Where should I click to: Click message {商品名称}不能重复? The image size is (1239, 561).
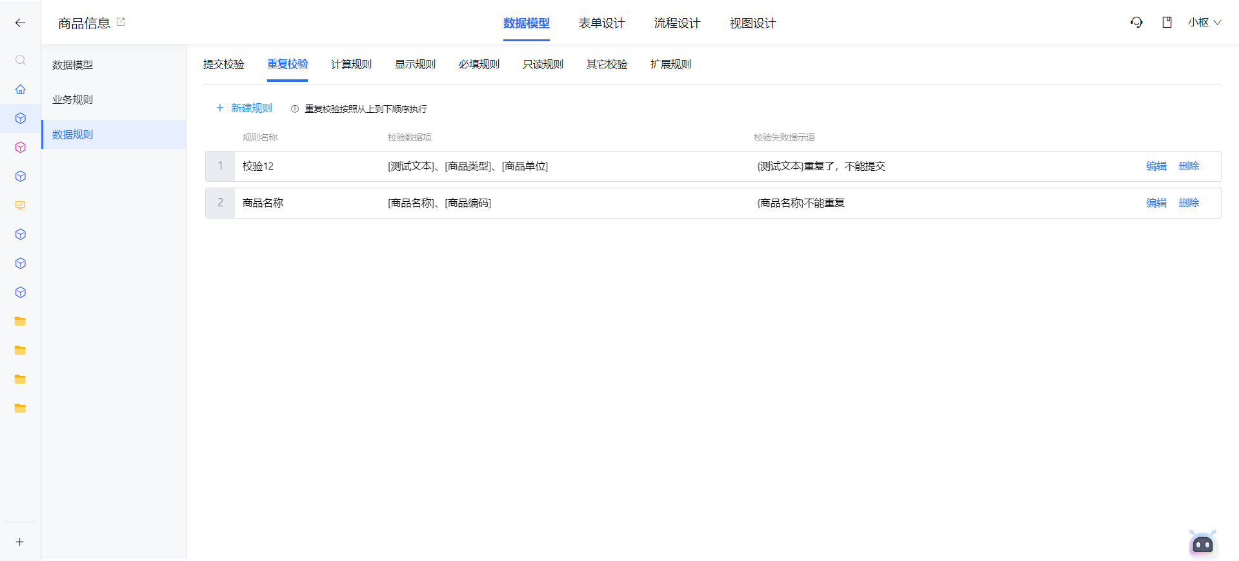[x=801, y=203]
